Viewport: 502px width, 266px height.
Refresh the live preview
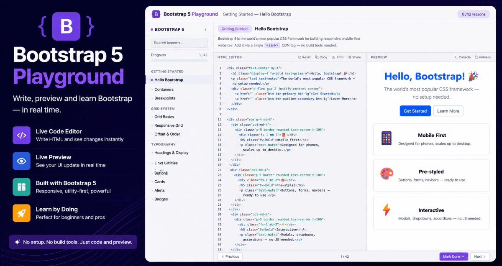click(x=483, y=57)
